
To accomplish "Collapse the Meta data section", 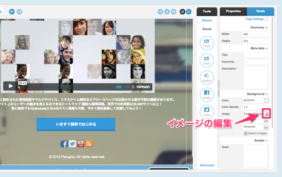I will (x=266, y=48).
